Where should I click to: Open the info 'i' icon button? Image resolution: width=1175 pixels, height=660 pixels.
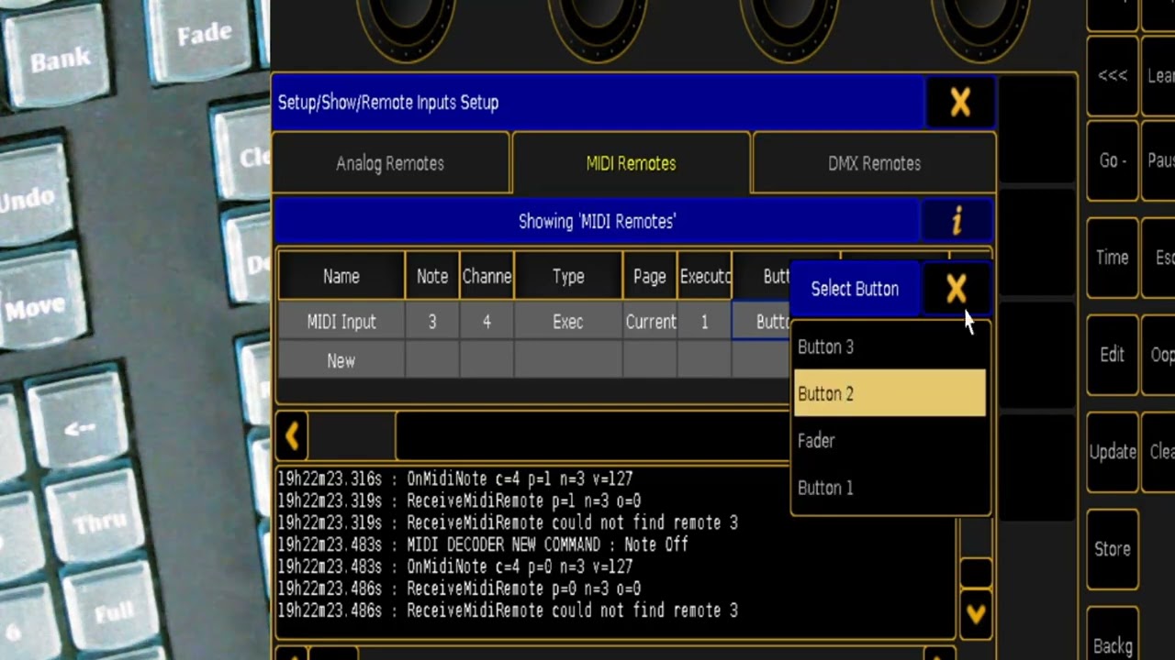click(x=957, y=221)
